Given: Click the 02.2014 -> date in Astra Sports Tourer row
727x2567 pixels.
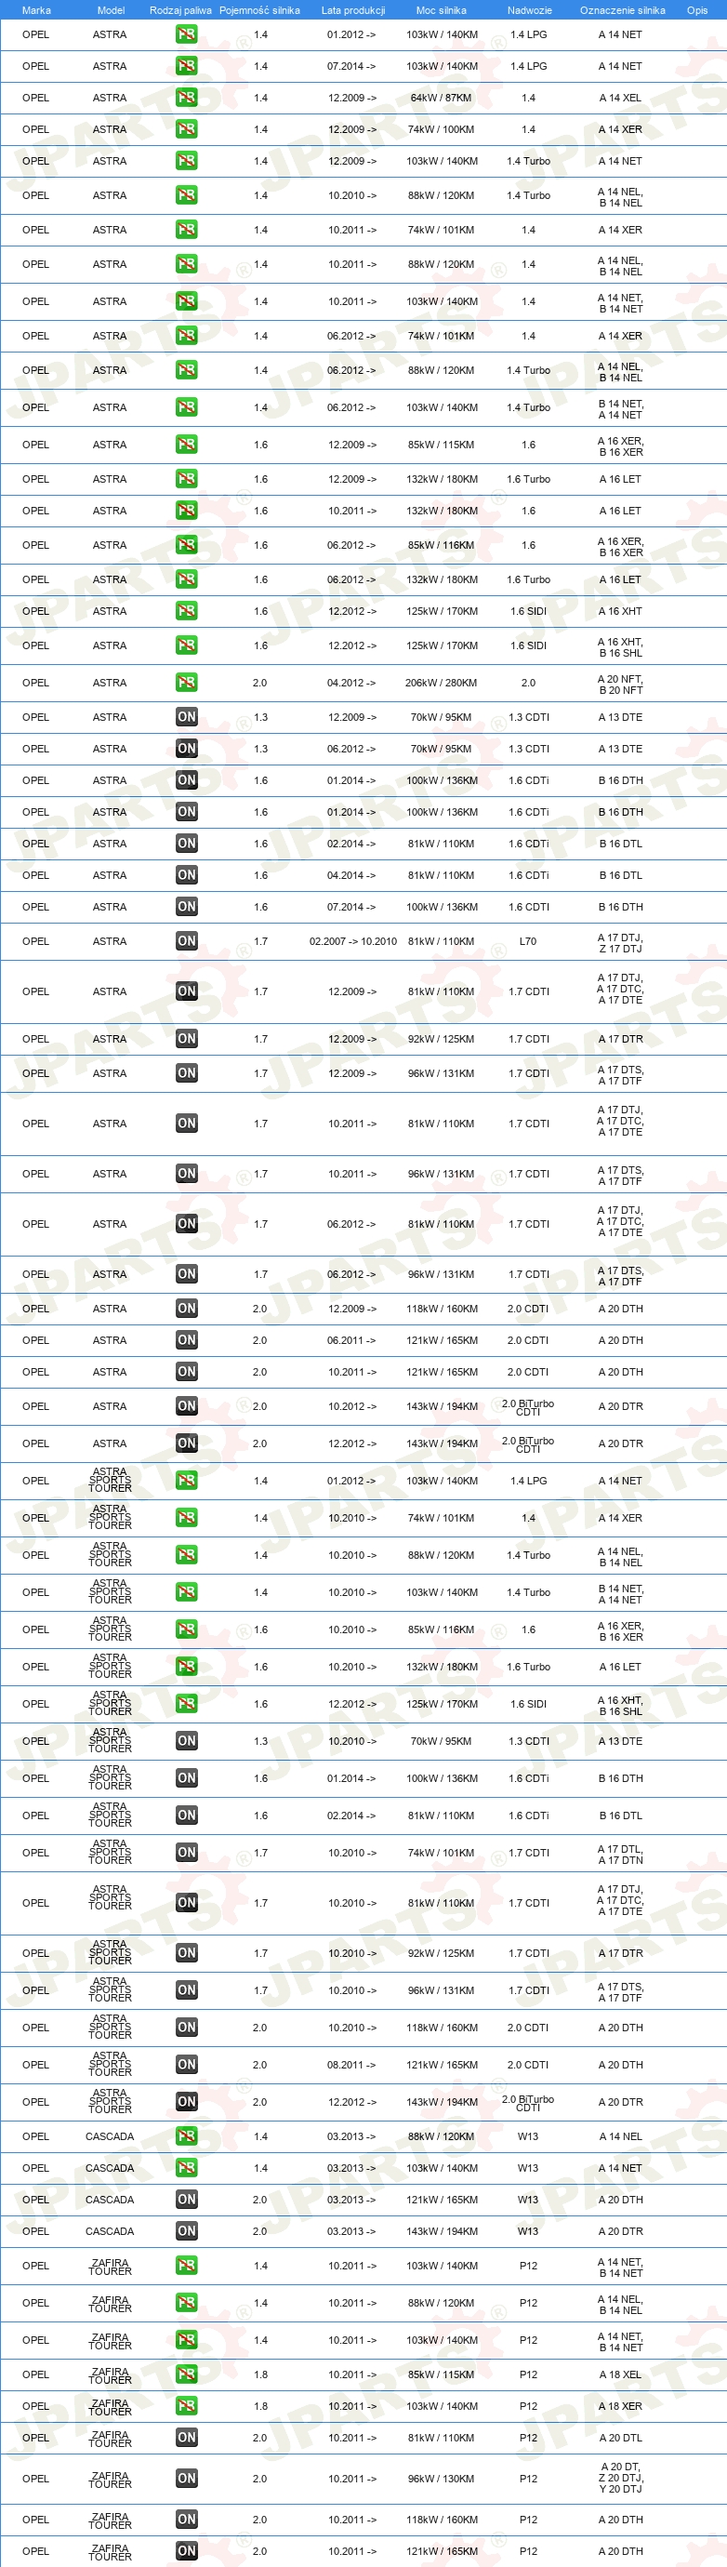Looking at the screenshot, I should click(351, 1816).
